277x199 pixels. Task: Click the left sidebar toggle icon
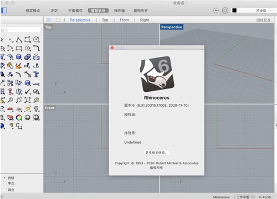(4, 11)
